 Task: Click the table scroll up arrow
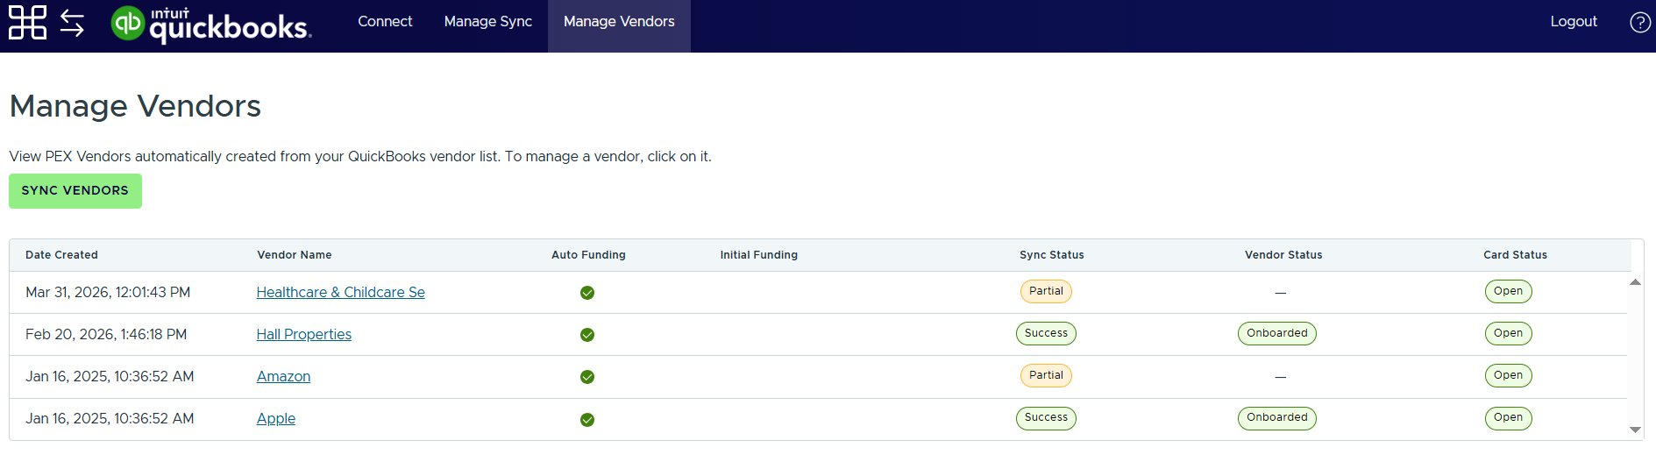[x=1635, y=282]
